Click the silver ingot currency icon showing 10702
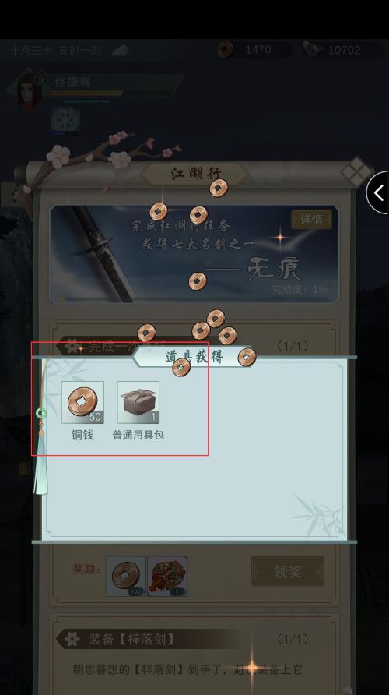Viewport: 389px width, 695px height. (313, 50)
